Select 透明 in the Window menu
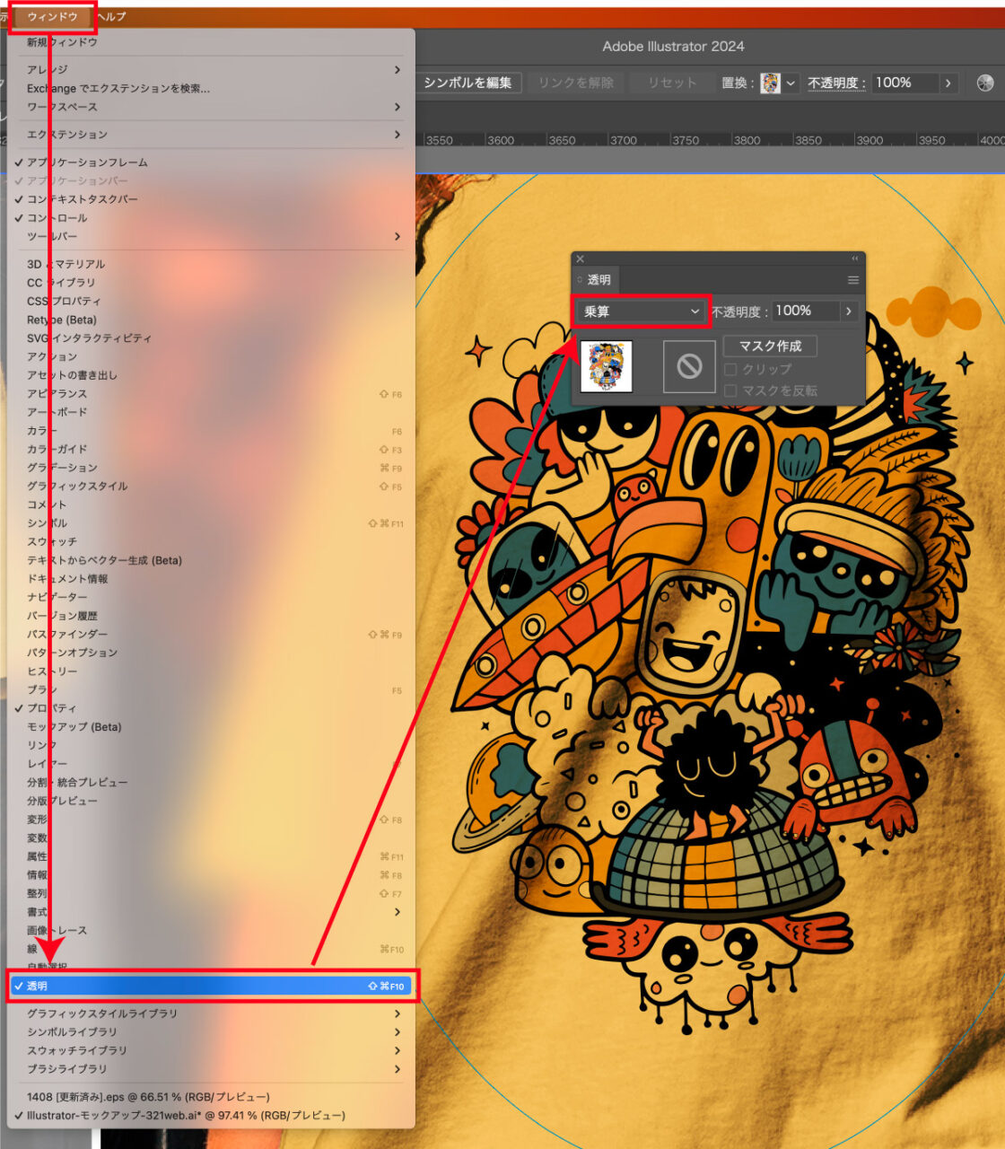1005x1149 pixels. 211,986
